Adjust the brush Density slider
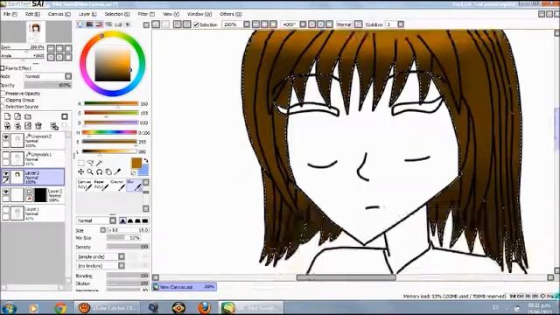The image size is (560, 315). pos(128,247)
